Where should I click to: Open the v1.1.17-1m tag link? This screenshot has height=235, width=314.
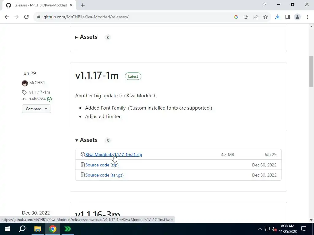click(x=40, y=92)
